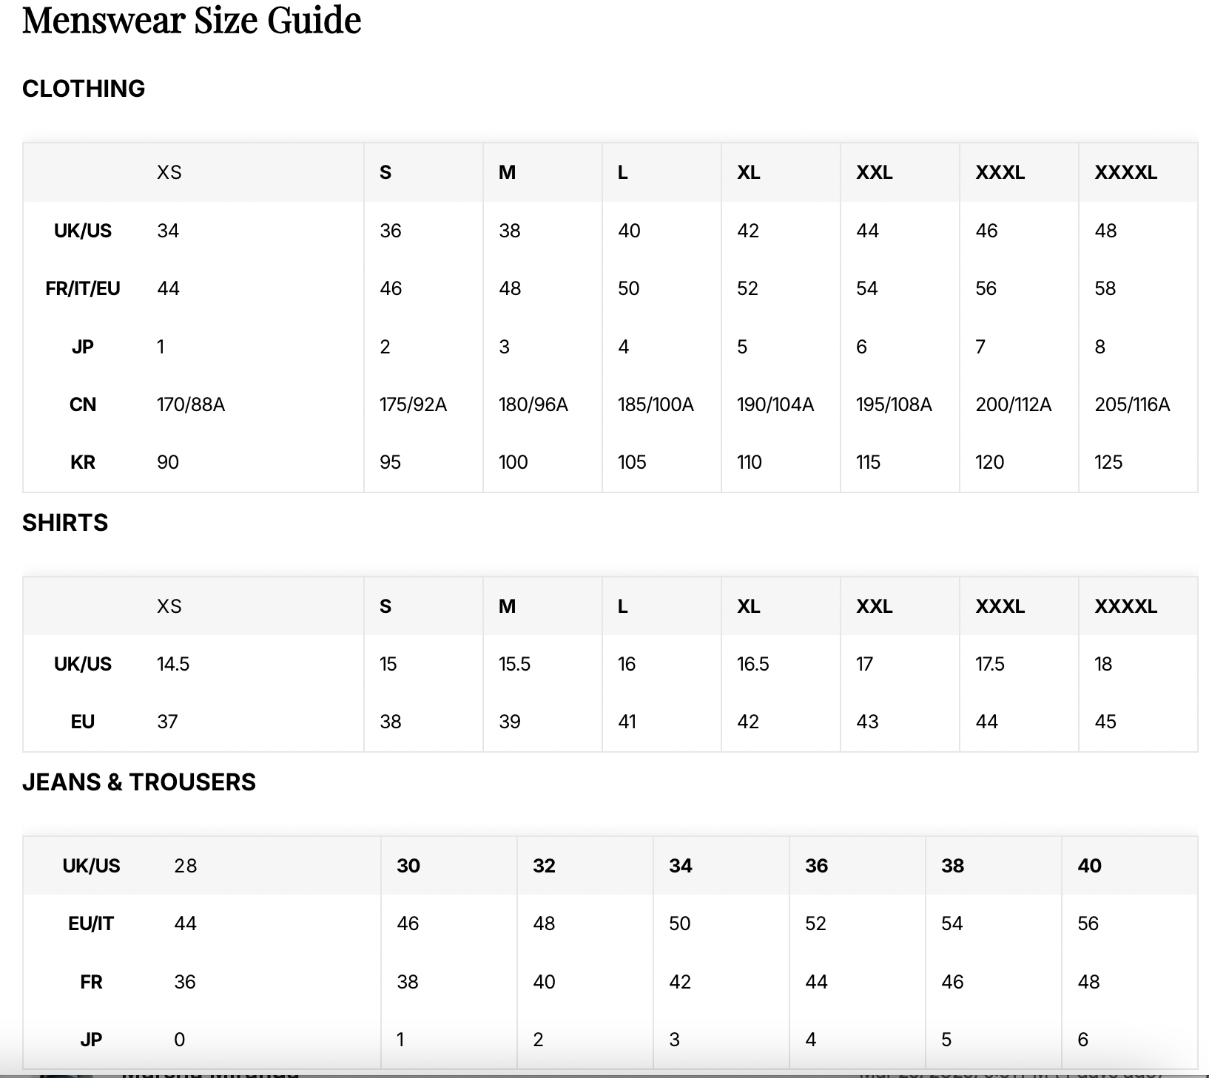The image size is (1209, 1078).
Task: Click the JEANS & TROUSERS heading
Action: tap(139, 782)
